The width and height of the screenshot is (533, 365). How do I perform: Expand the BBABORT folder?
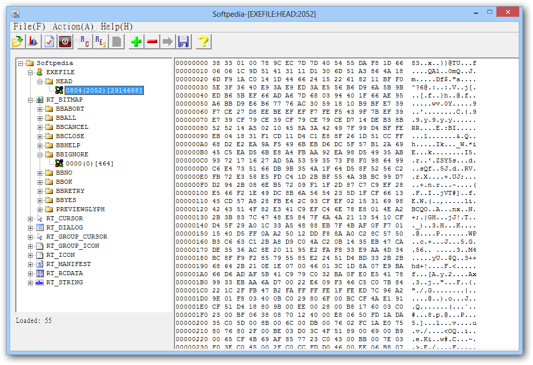tap(40, 109)
